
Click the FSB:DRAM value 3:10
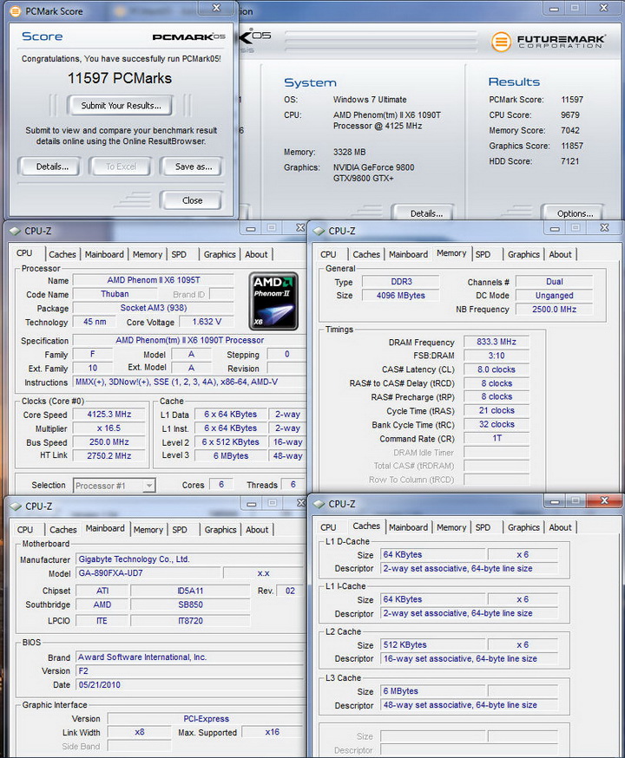497,356
